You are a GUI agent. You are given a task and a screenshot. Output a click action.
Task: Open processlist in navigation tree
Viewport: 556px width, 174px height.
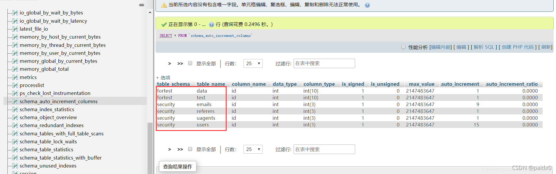32,85
